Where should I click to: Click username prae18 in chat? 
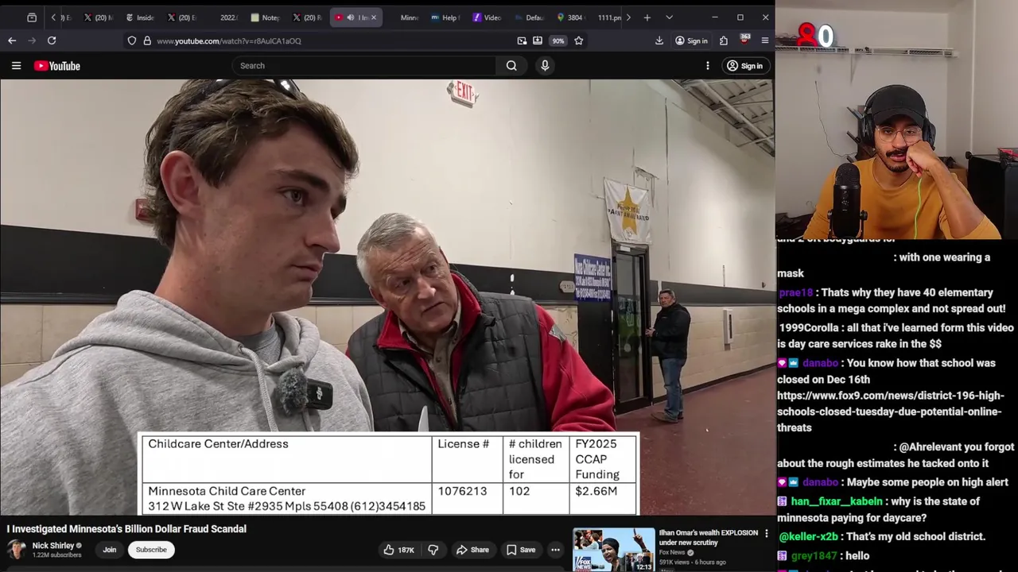click(795, 292)
